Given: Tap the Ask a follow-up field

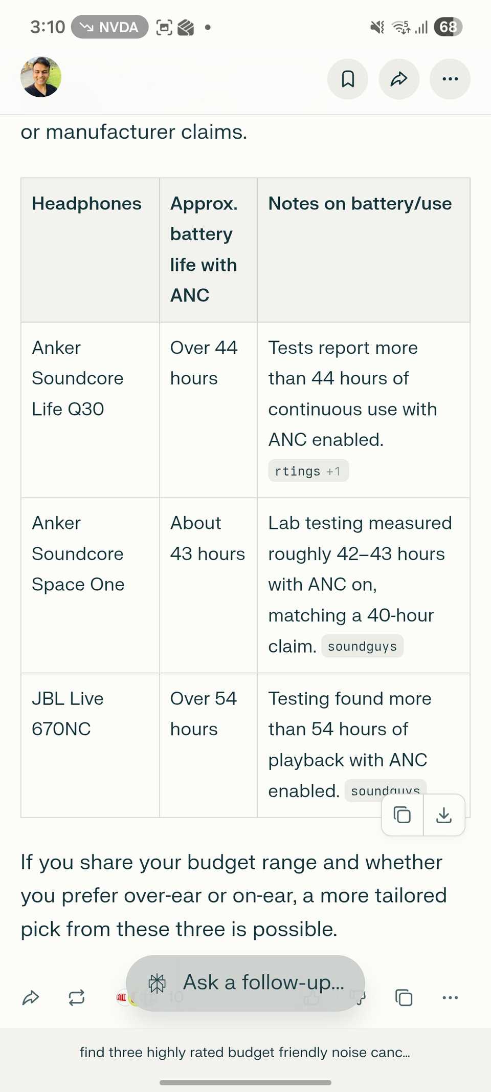Looking at the screenshot, I should pyautogui.click(x=263, y=982).
